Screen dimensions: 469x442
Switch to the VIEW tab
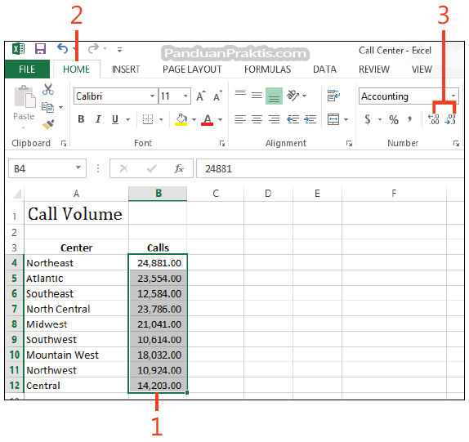click(x=422, y=69)
